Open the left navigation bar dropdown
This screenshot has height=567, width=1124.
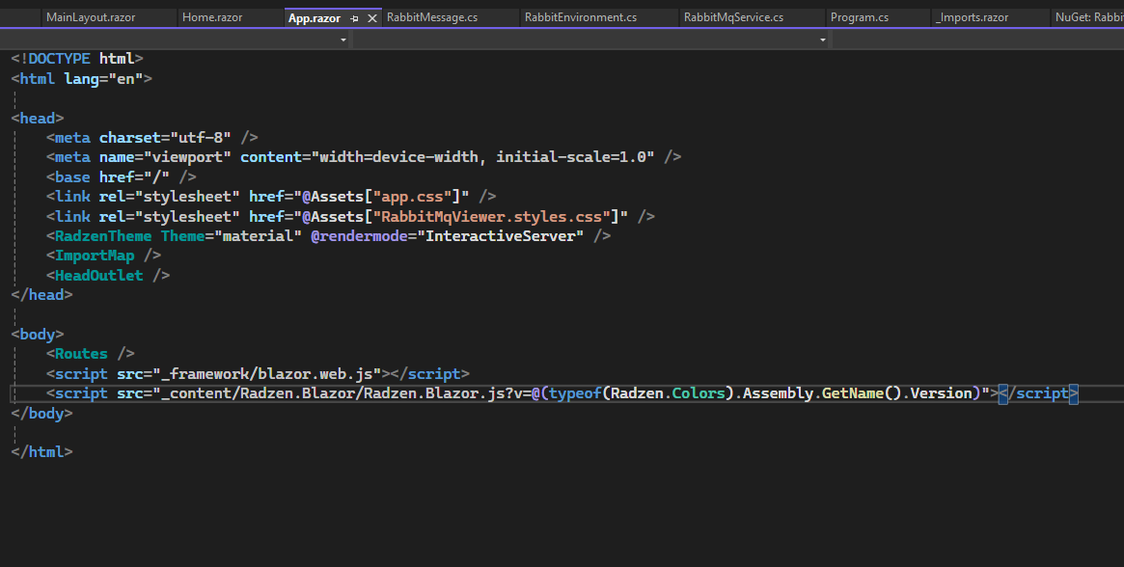point(343,40)
